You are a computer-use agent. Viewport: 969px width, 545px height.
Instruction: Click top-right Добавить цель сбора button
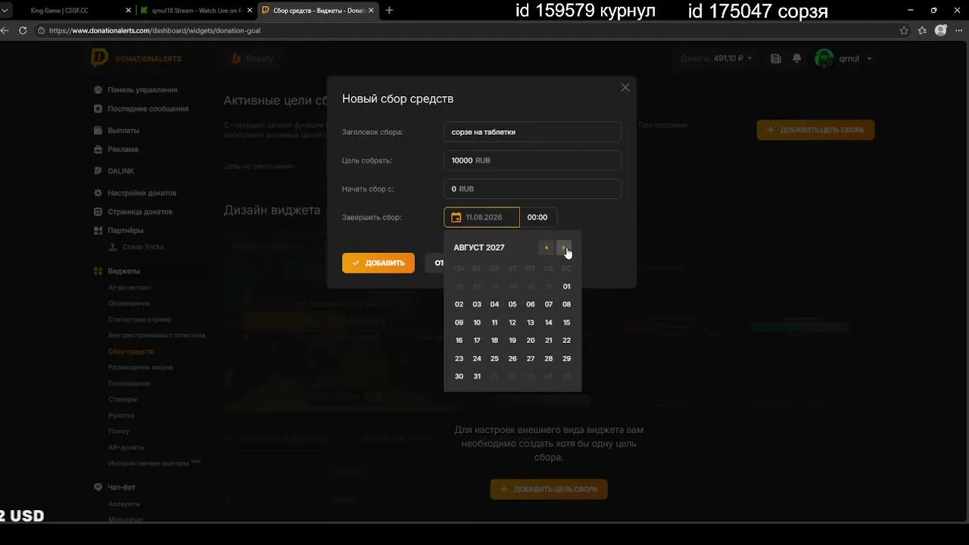[815, 130]
